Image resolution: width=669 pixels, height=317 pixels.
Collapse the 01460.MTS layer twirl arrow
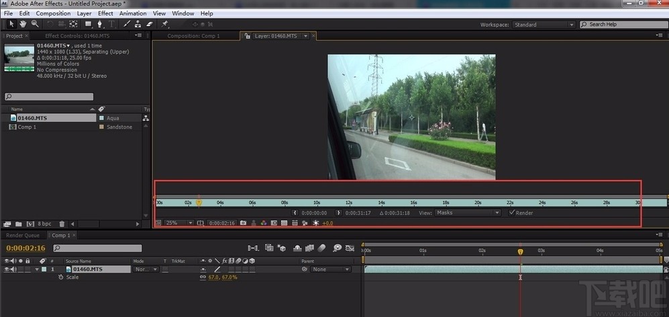(37, 269)
